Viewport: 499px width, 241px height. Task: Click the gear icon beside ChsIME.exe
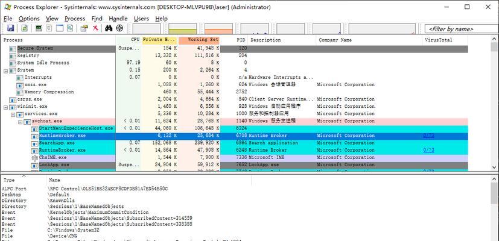[34, 158]
